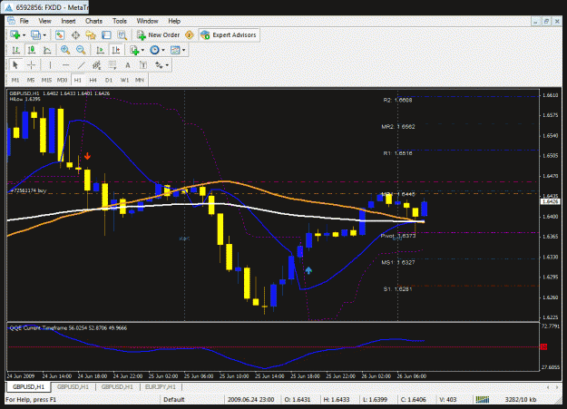Image resolution: width=567 pixels, height=409 pixels.
Task: Open the Templates icon
Action: pos(175,50)
